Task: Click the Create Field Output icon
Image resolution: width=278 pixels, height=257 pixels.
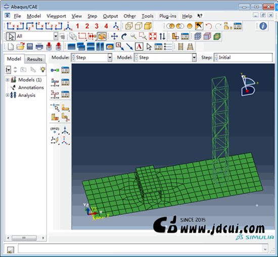Action: [x=55, y=82]
